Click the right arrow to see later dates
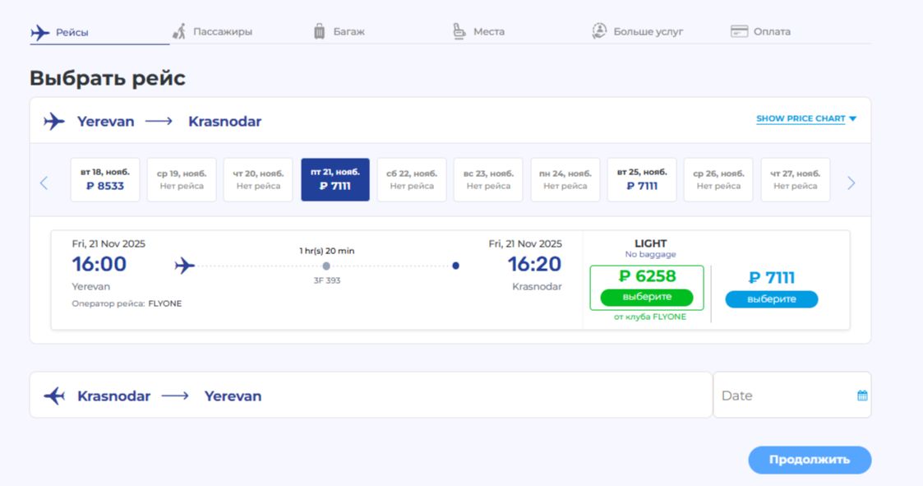 point(851,183)
